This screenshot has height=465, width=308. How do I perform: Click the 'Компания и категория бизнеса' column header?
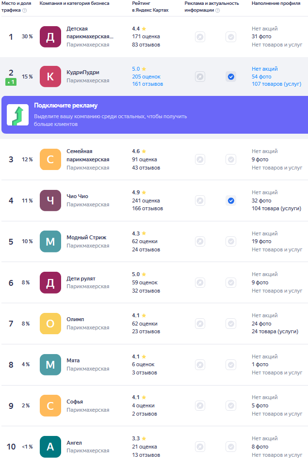pyautogui.click(x=74, y=3)
